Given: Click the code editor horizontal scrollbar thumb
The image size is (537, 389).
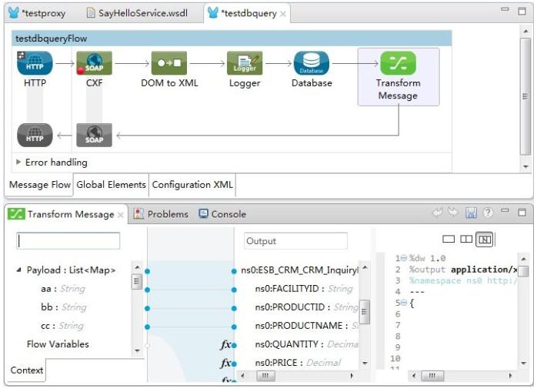Looking at the screenshot, I should tap(433, 376).
